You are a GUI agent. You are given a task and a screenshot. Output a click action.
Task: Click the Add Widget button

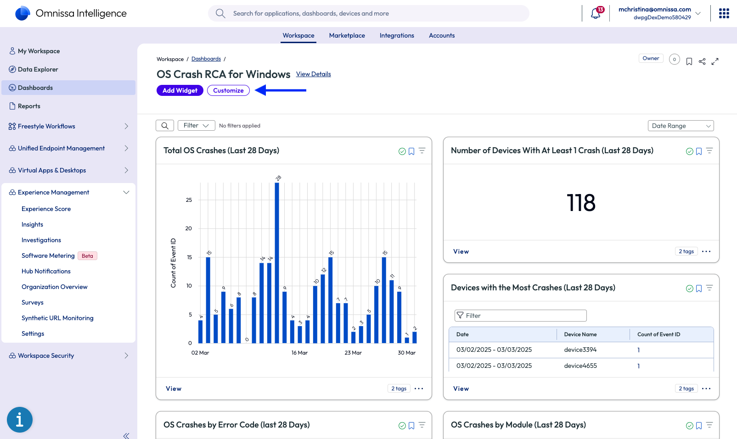click(180, 90)
